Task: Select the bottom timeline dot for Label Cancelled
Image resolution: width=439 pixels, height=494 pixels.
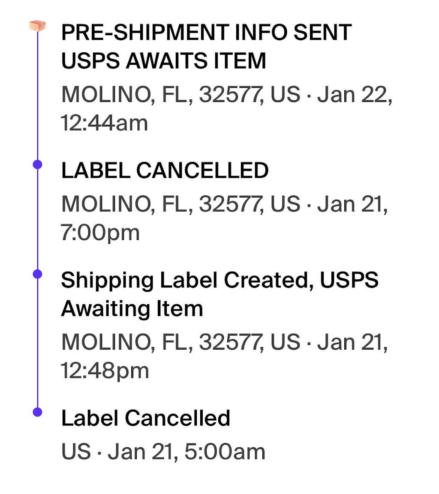Action: 38,412
